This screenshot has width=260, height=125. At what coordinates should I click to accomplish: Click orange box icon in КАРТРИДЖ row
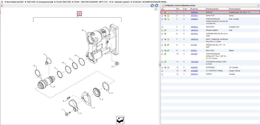pos(168,67)
